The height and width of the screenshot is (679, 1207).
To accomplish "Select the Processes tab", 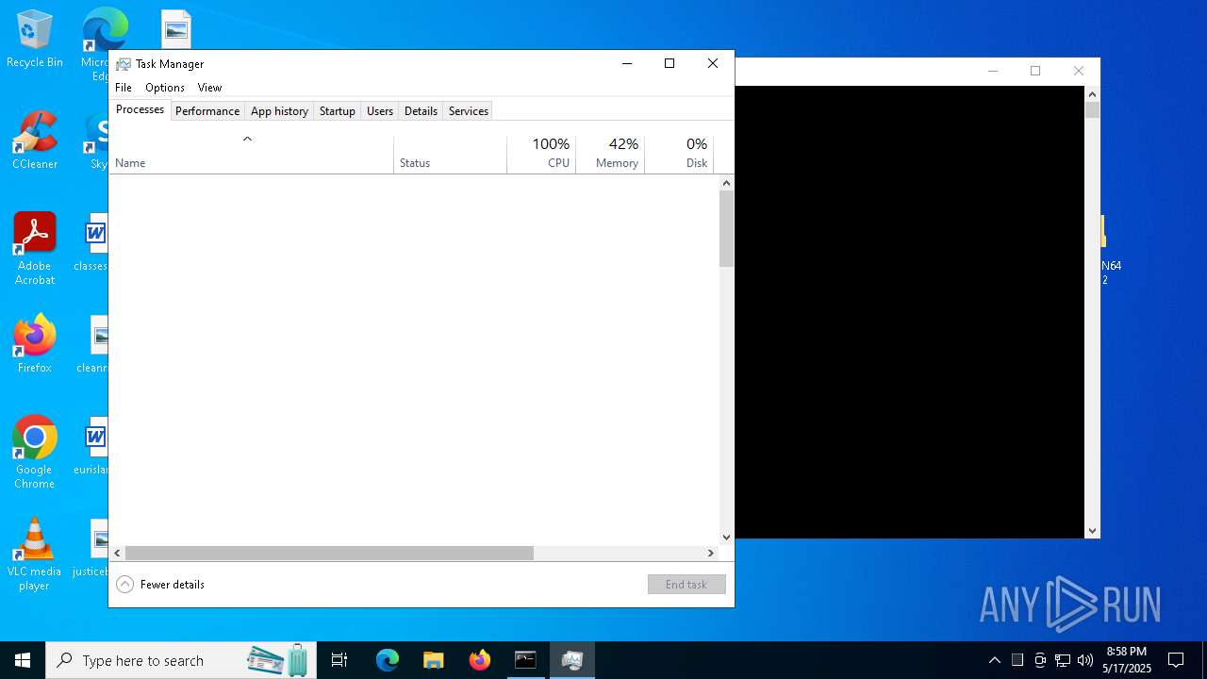I will (140, 109).
